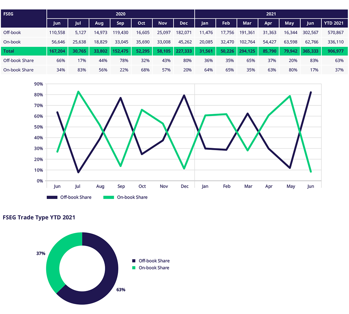Click the green On-book Share line-chart legend swatch
The height and width of the screenshot is (314, 349).
pyautogui.click(x=109, y=197)
